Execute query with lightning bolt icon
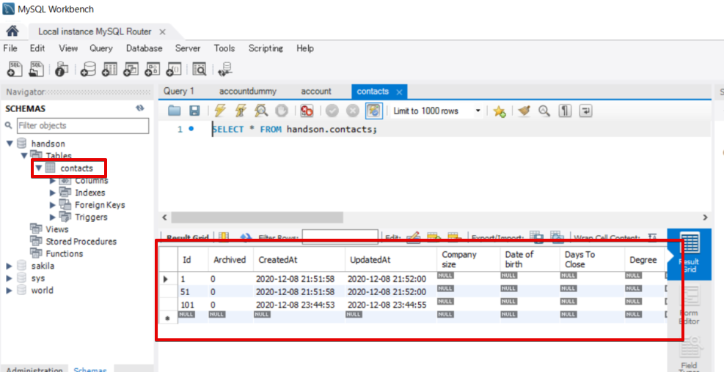The width and height of the screenshot is (724, 372). point(220,111)
